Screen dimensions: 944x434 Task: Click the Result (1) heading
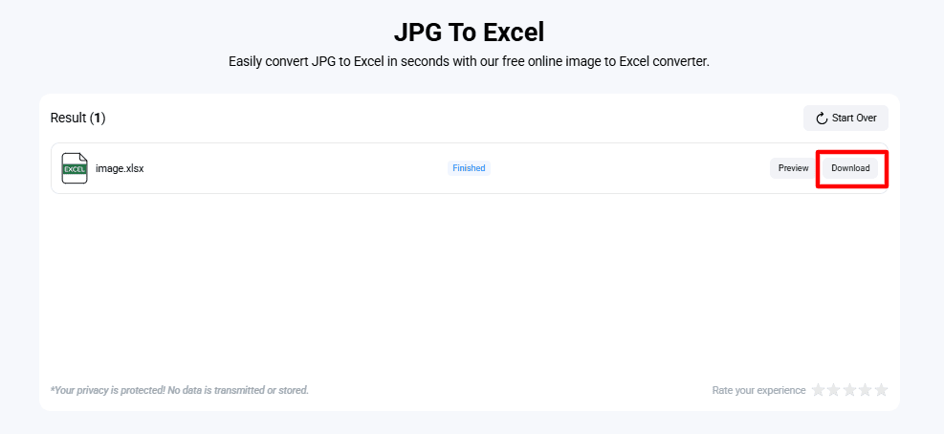tap(77, 119)
